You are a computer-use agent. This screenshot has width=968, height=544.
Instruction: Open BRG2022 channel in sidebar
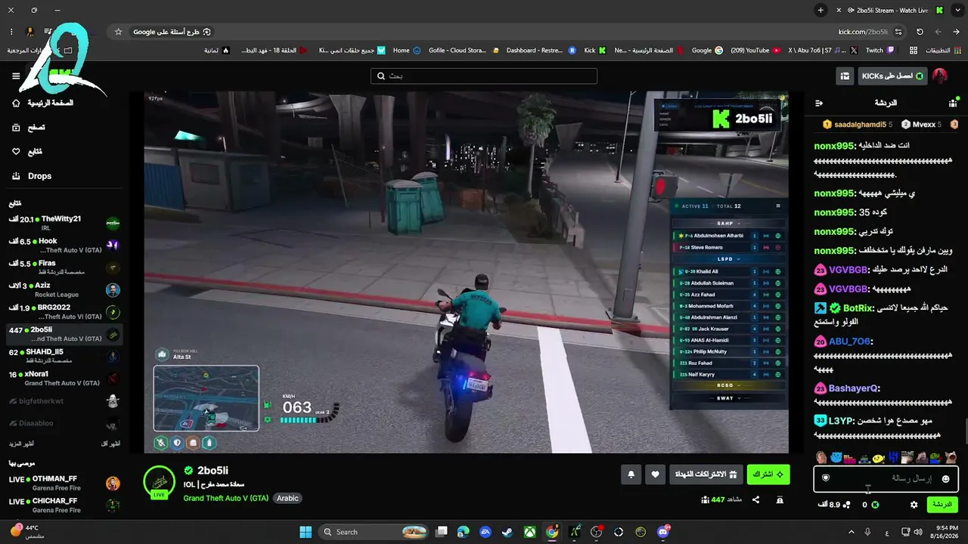click(x=64, y=312)
